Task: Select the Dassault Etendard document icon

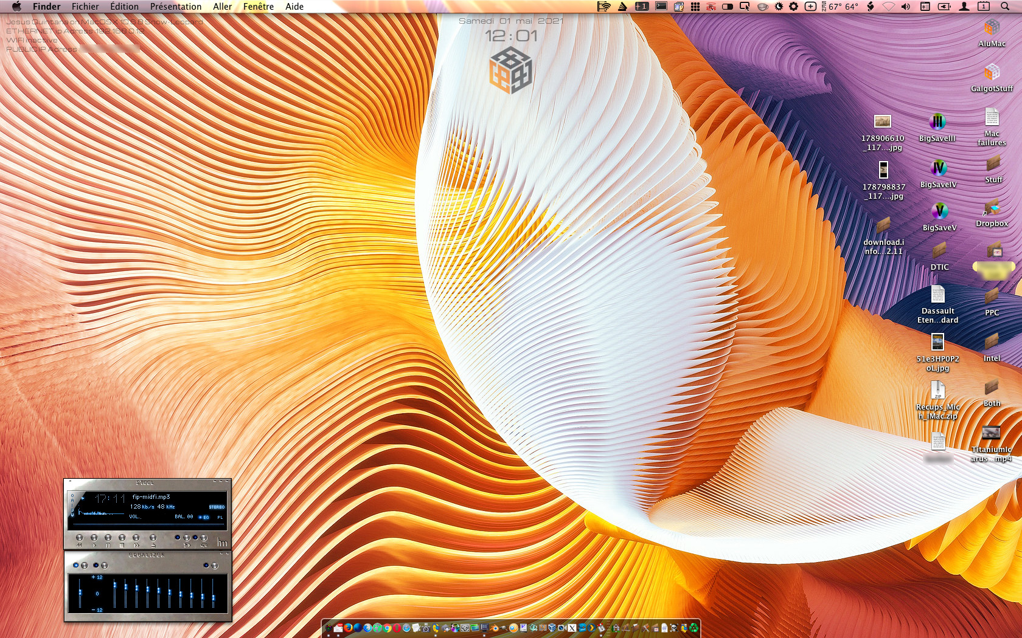Action: [x=937, y=294]
